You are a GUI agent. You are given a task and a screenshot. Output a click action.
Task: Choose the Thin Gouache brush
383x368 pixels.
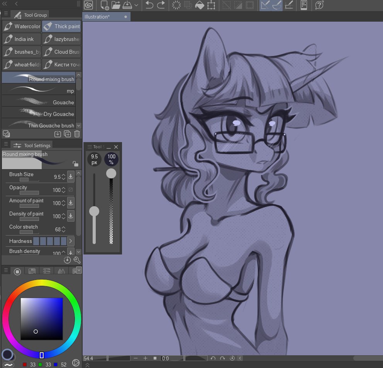39,124
